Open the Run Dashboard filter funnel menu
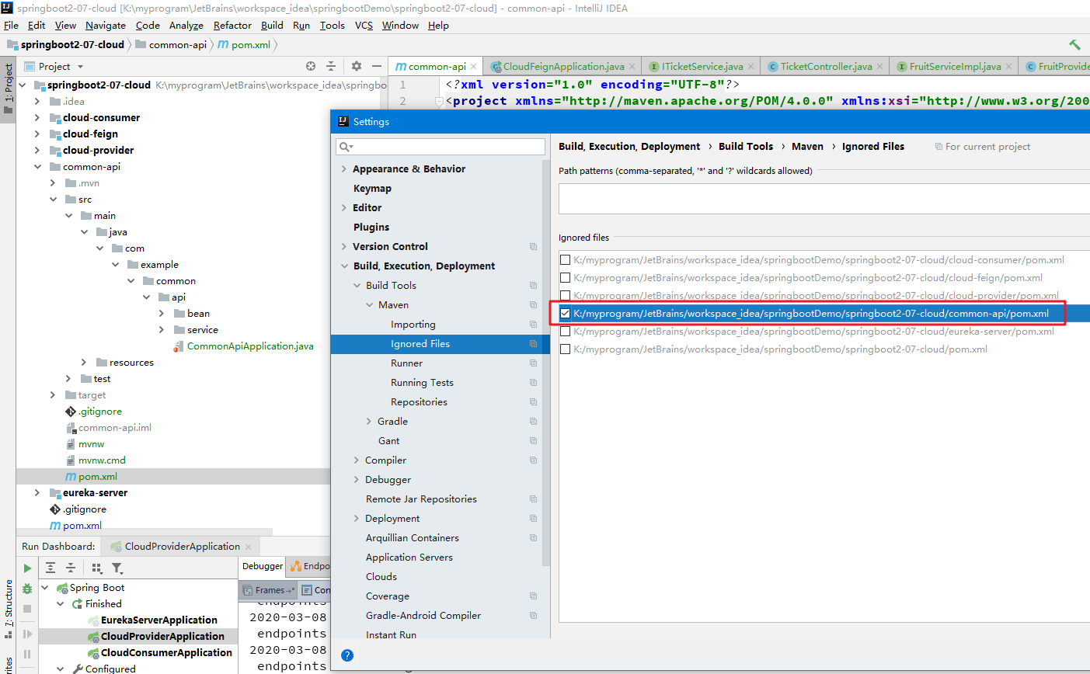This screenshot has height=674, width=1090. 117,568
